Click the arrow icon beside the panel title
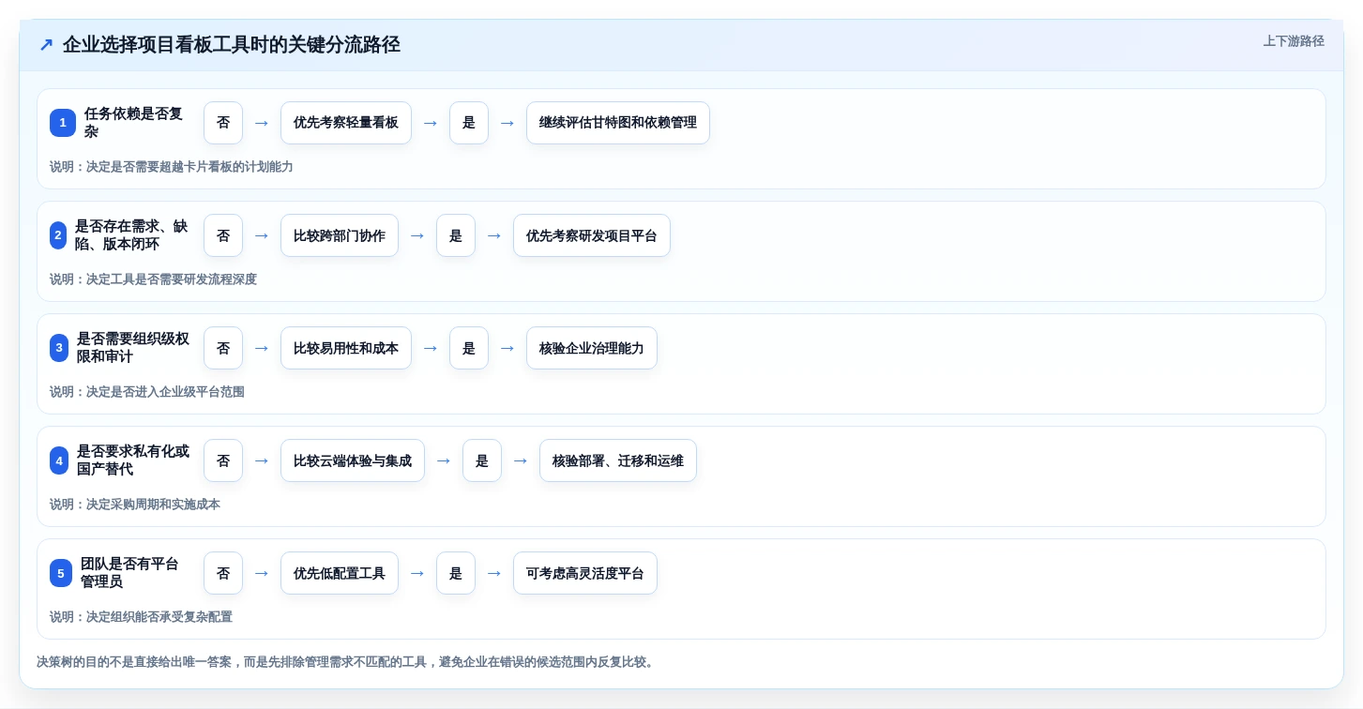 tap(45, 44)
